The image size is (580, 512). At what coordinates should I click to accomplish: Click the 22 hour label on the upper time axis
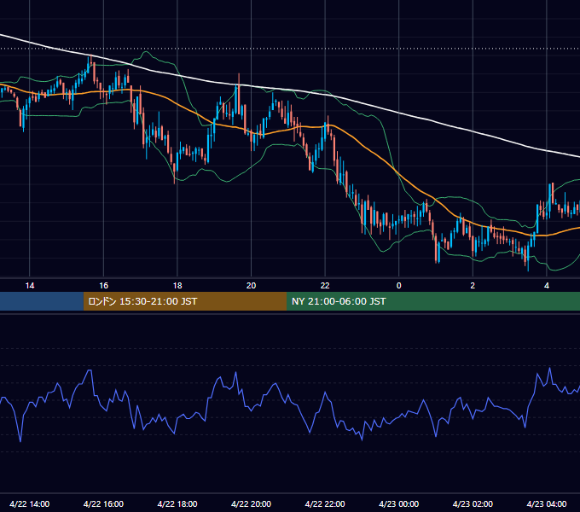click(325, 286)
